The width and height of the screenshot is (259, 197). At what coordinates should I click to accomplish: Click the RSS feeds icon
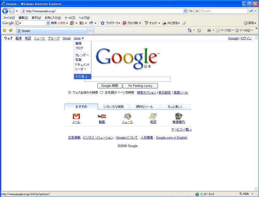point(199,30)
